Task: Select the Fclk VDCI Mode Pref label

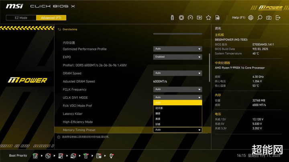Action: point(77,106)
